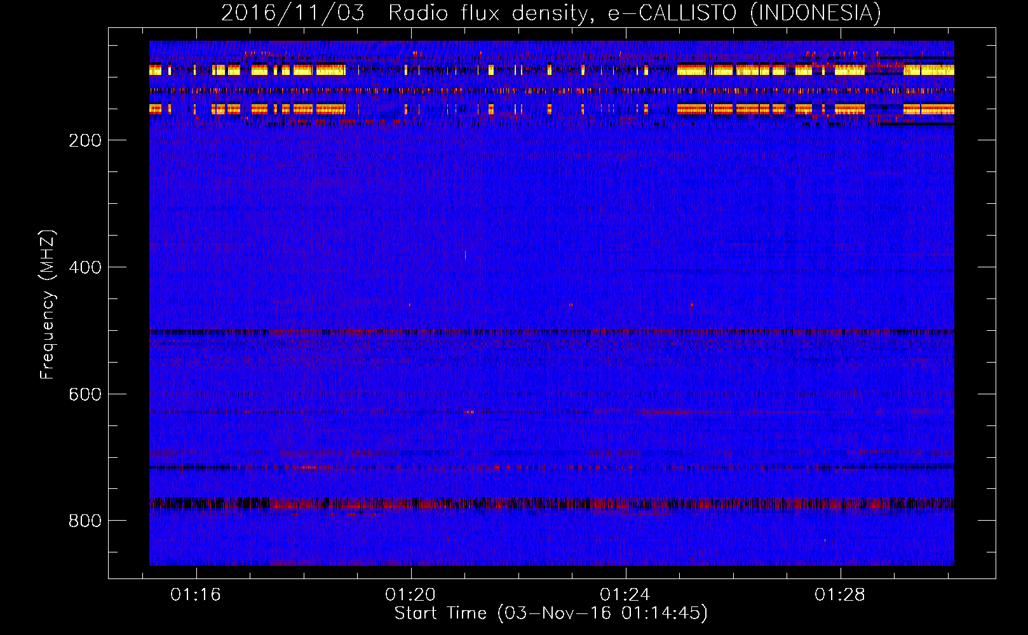The image size is (1028, 635).
Task: Click the 01:28 time tick label
Action: (840, 595)
